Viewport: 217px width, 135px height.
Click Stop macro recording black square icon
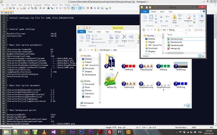tap(91, 8)
